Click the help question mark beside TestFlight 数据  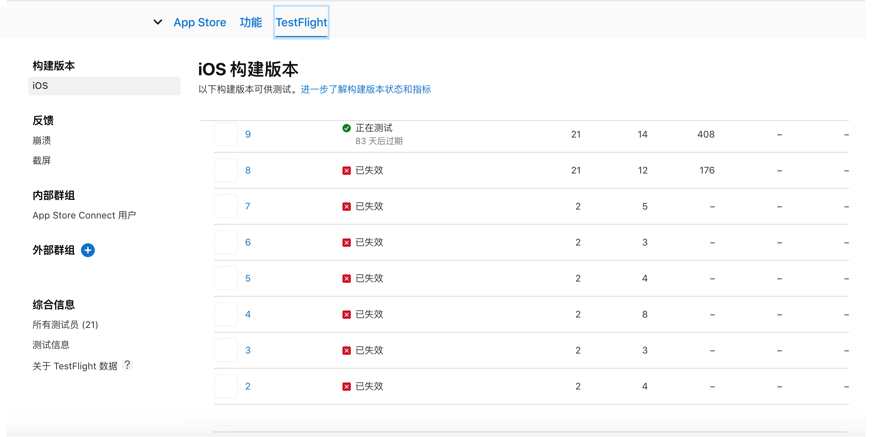pyautogui.click(x=127, y=365)
